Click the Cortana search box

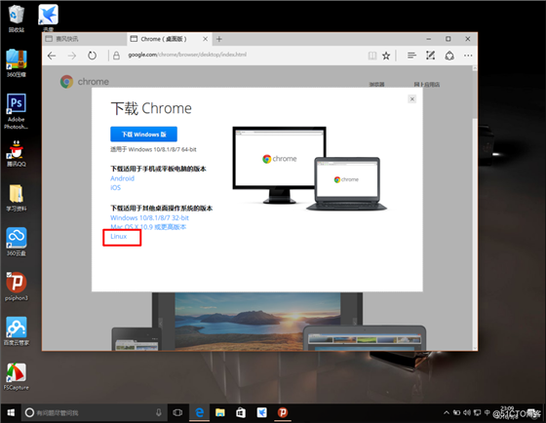pyautogui.click(x=95, y=412)
